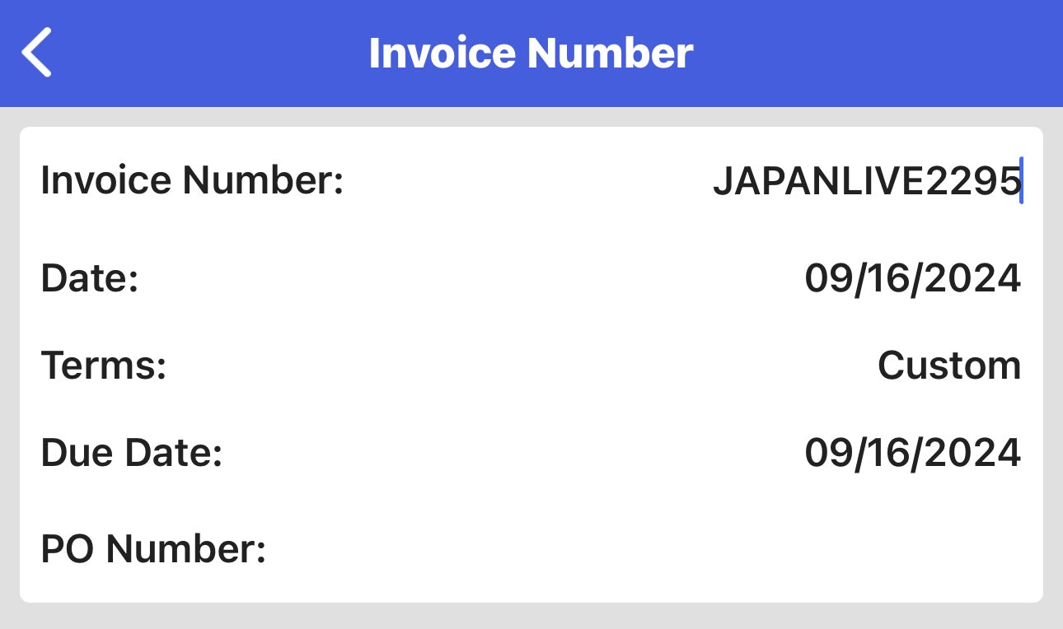The width and height of the screenshot is (1063, 629).
Task: Open the Terms selector set to Custom
Action: click(948, 365)
